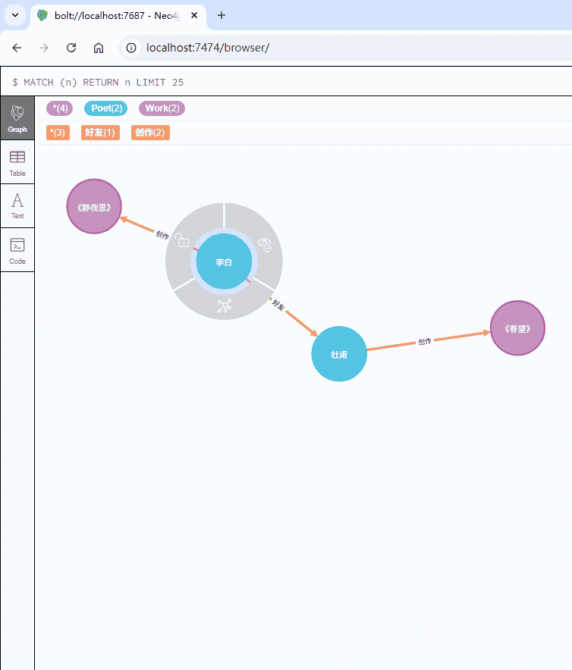Navigate back in browser

pos(17,48)
